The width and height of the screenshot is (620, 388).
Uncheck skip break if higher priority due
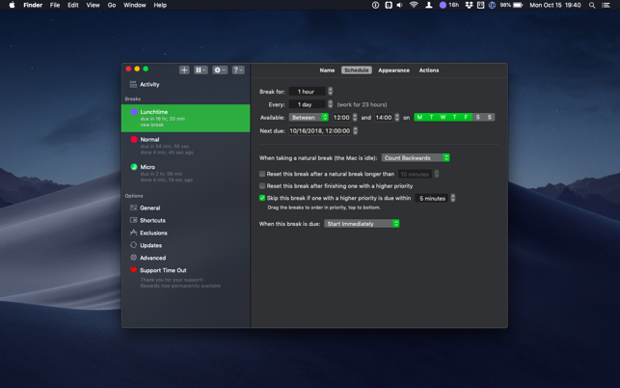point(262,198)
